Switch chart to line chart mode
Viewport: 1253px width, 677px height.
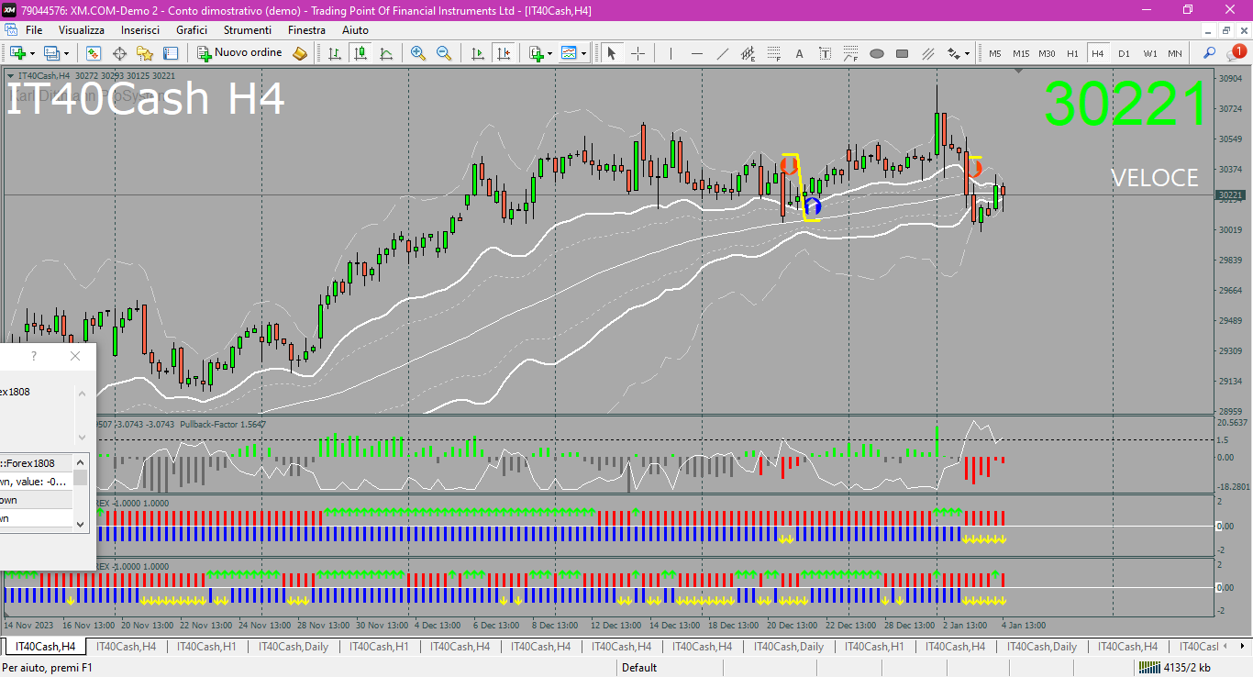[386, 53]
